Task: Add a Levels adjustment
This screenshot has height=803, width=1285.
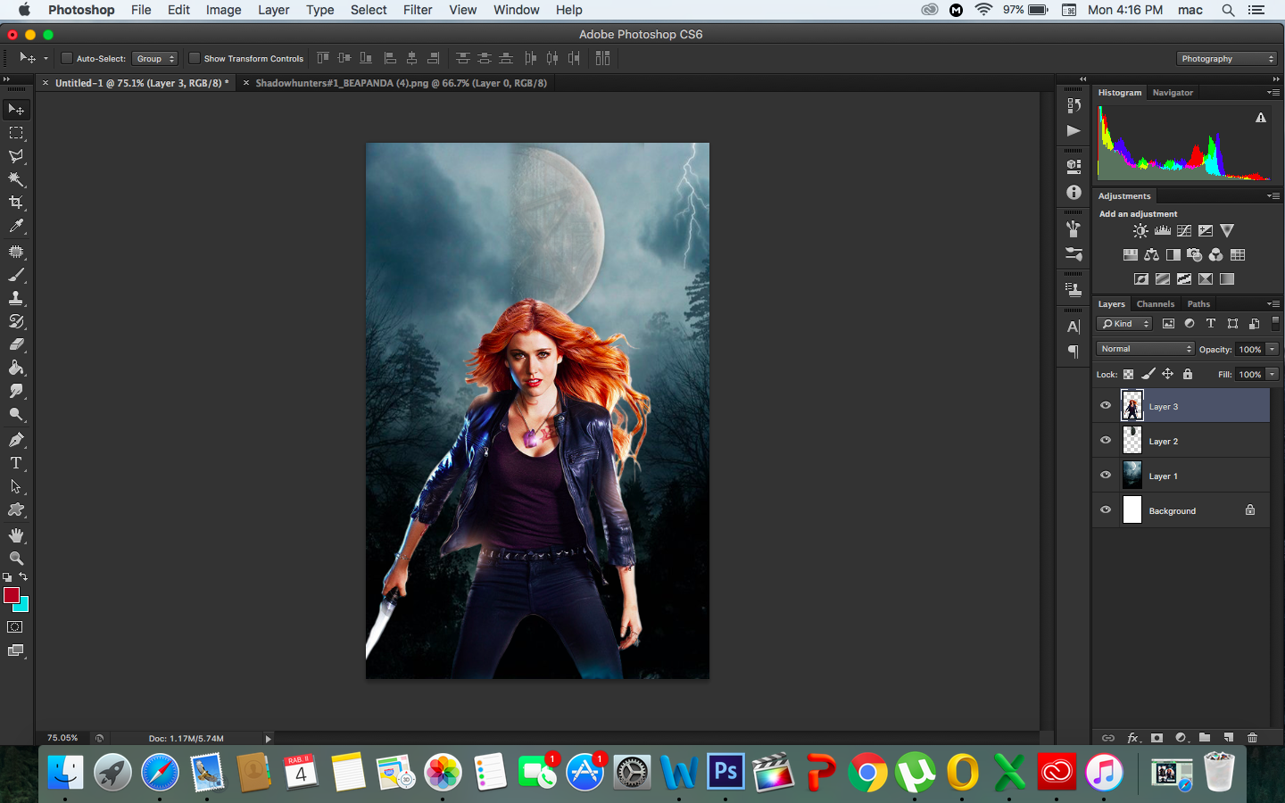Action: [1162, 231]
